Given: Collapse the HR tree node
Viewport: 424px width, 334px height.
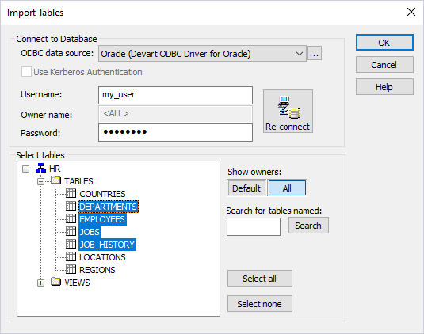Looking at the screenshot, I should (25, 169).
